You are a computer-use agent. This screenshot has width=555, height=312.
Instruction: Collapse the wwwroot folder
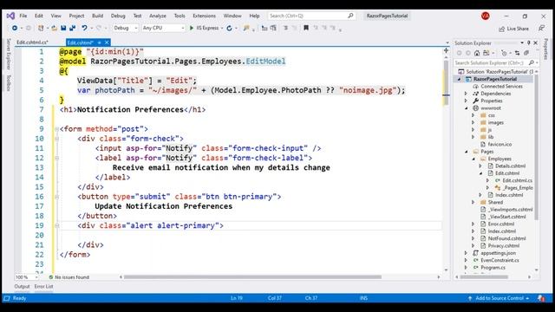tap(466, 108)
